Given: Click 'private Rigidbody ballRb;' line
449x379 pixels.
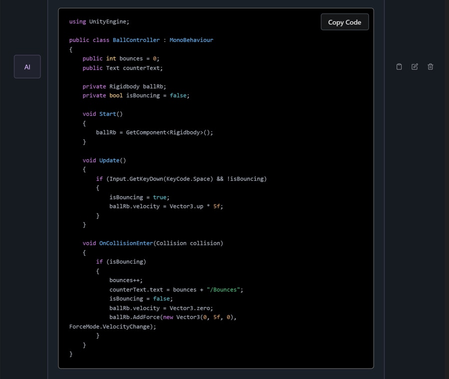Looking at the screenshot, I should 124,86.
